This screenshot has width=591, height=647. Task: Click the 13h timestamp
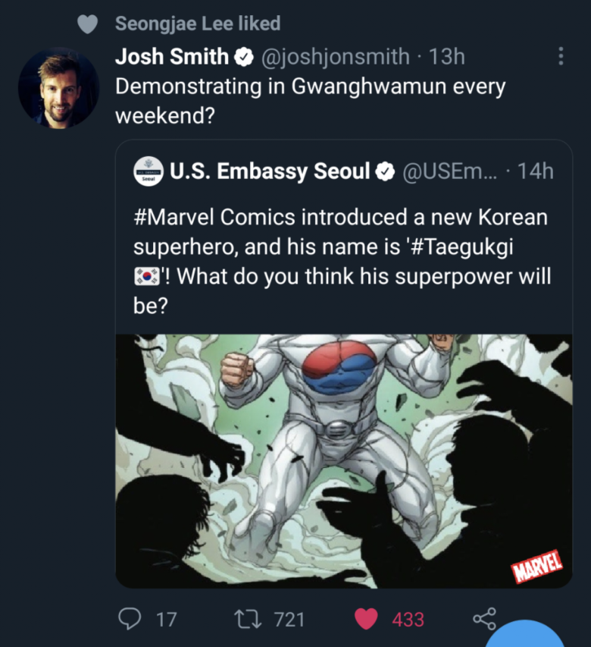tap(446, 57)
